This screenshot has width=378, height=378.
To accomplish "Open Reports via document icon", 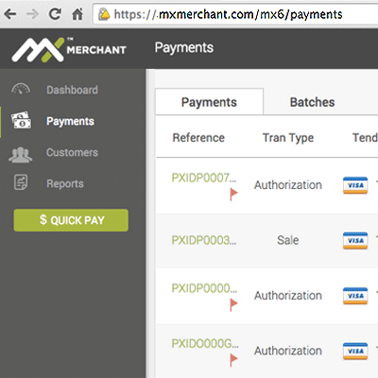I will 21,182.
